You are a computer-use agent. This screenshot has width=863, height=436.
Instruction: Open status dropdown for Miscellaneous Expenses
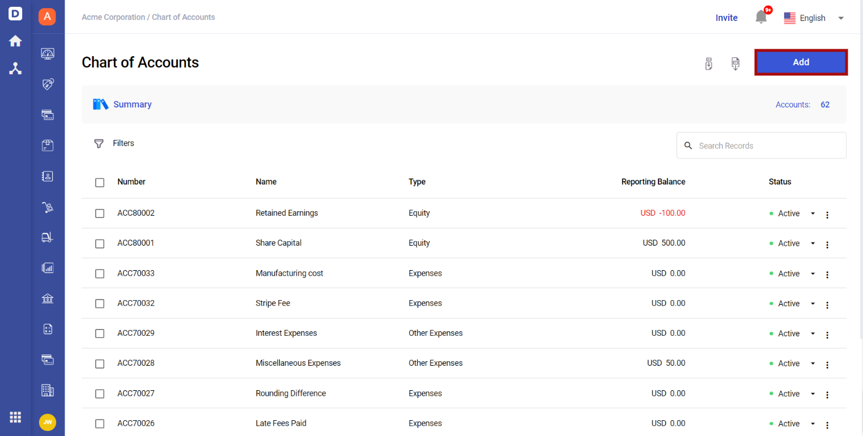click(813, 364)
